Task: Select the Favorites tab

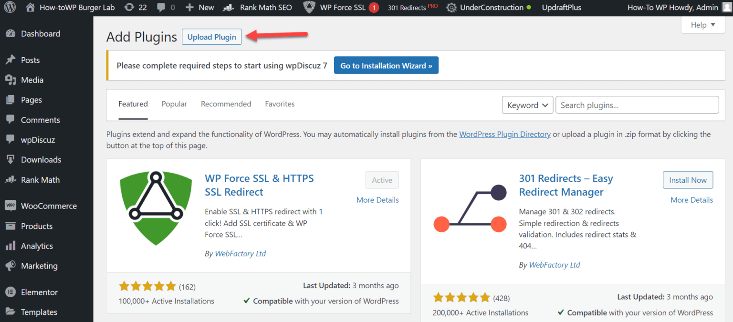Action: pos(280,104)
